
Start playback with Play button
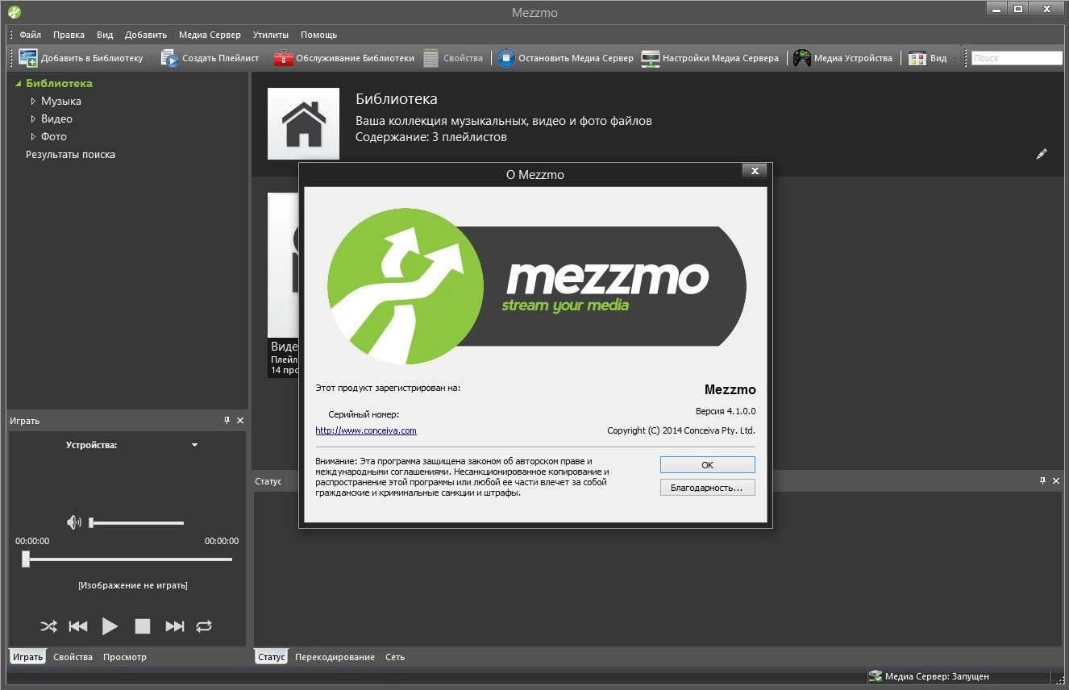coord(110,626)
